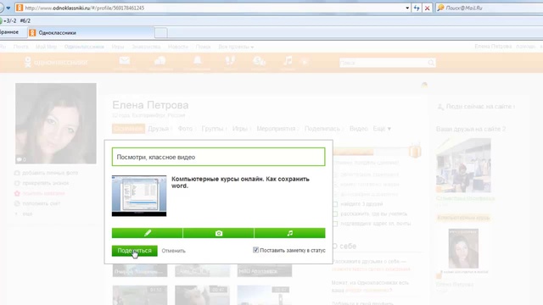
Task: Click the Почта link in top bar
Action: [20, 47]
